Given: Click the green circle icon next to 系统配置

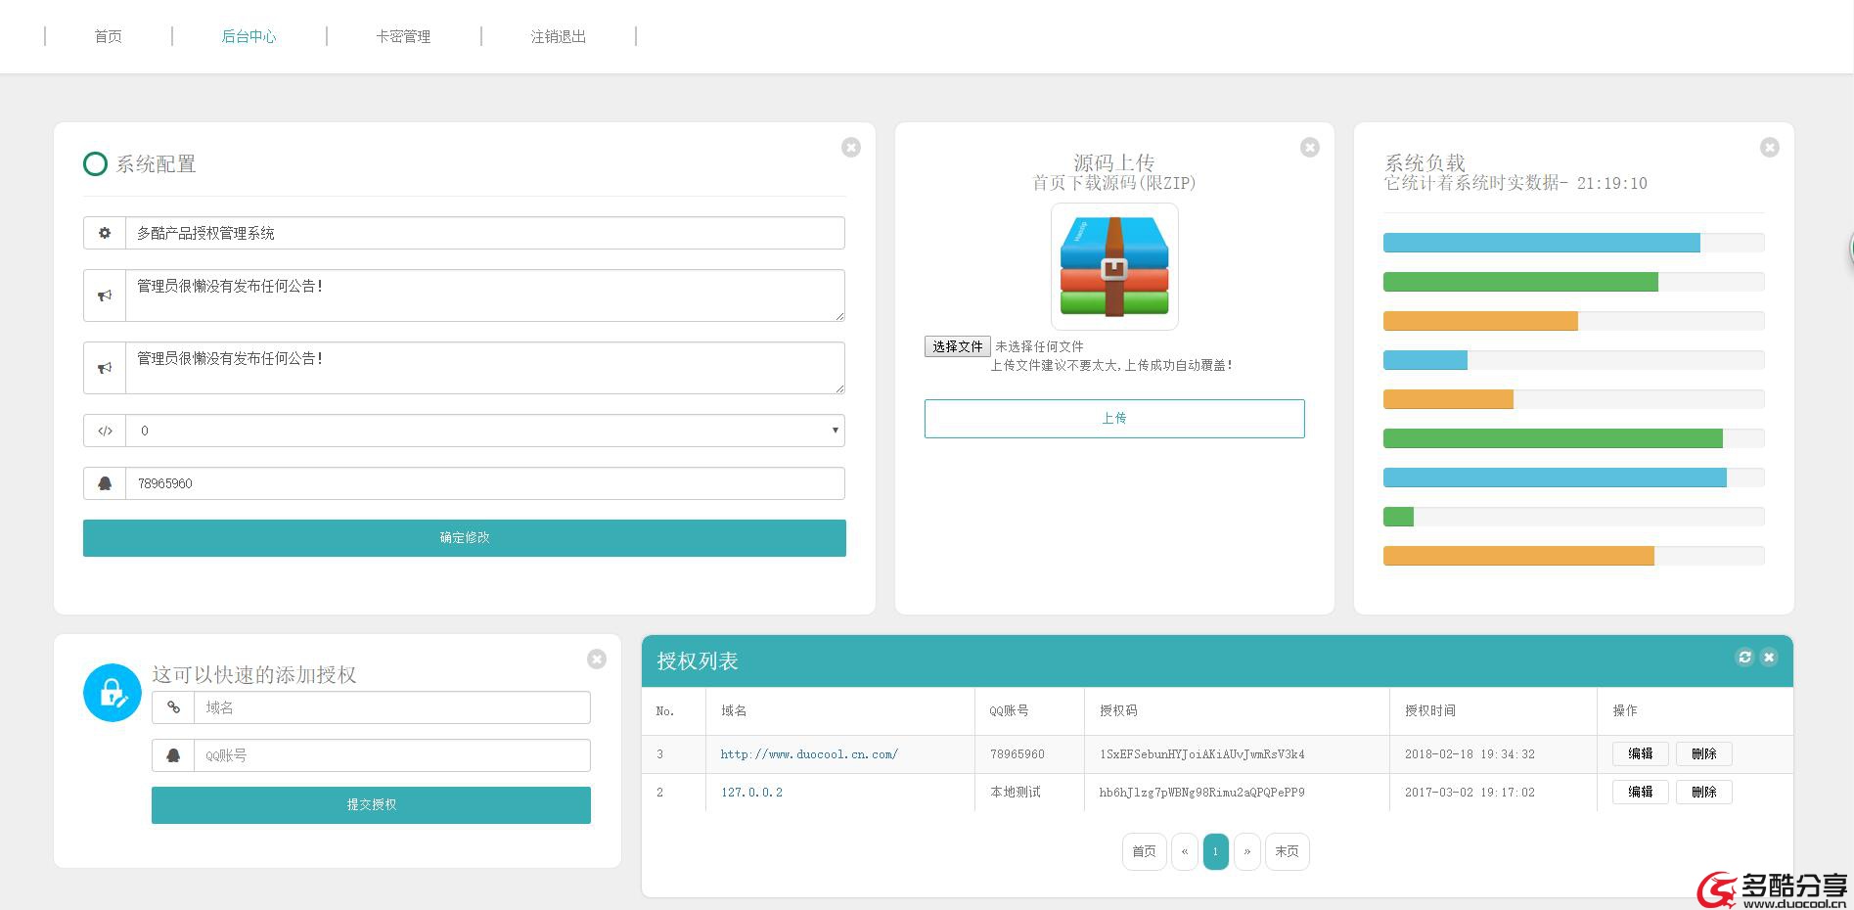Looking at the screenshot, I should click(x=95, y=163).
